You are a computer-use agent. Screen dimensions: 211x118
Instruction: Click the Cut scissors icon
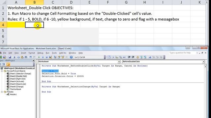click(x=15, y=57)
